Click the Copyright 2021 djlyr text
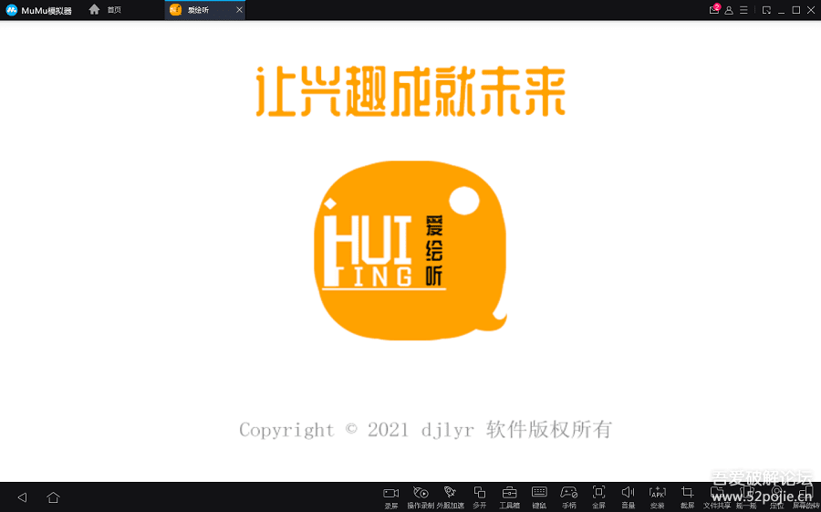 pyautogui.click(x=425, y=430)
